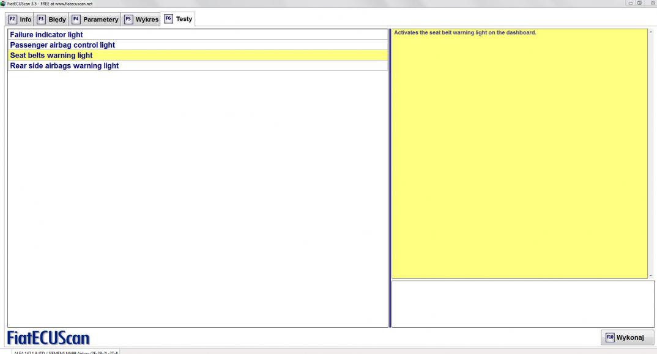Click the ALFA 147 ECU status bar text
This screenshot has height=354, width=657.
click(66, 352)
